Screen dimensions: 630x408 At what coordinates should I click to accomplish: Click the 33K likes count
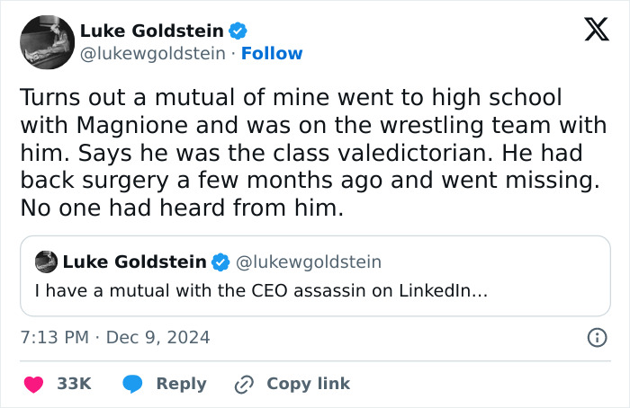[x=74, y=384]
